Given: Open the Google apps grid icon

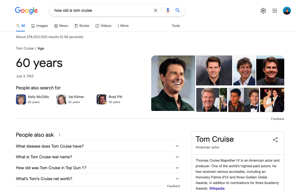Looking at the screenshot, I should (275, 11).
